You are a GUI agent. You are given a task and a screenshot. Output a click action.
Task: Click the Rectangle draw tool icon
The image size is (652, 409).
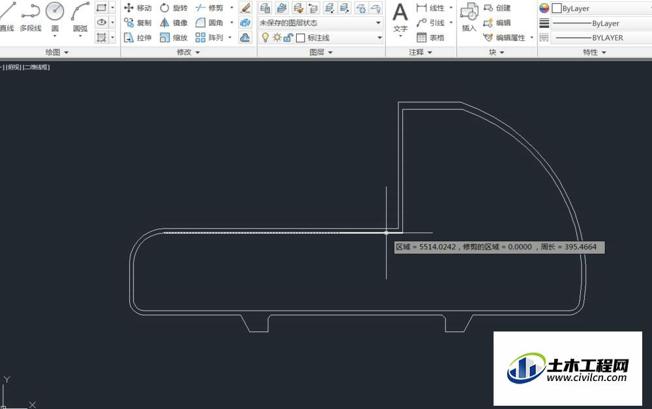pyautogui.click(x=101, y=7)
